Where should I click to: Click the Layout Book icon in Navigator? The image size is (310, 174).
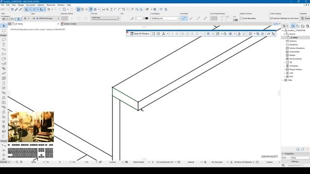[x=302, y=26]
